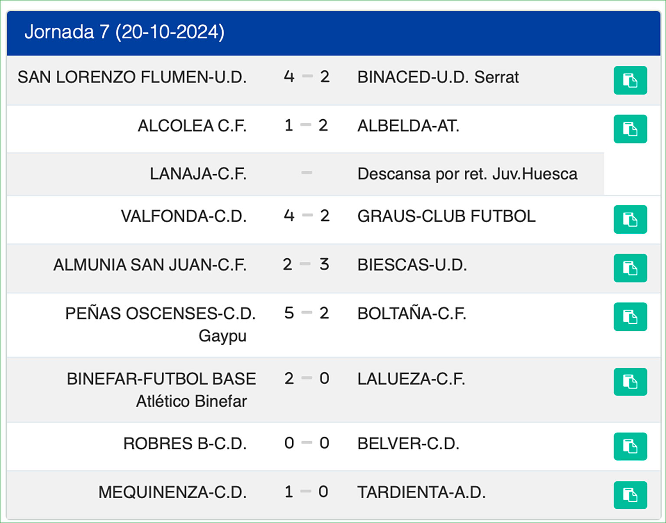Select PEÑAS OSCENSES-C.D. Gaypu team name
Image resolution: width=666 pixels, height=523 pixels.
pos(160,324)
